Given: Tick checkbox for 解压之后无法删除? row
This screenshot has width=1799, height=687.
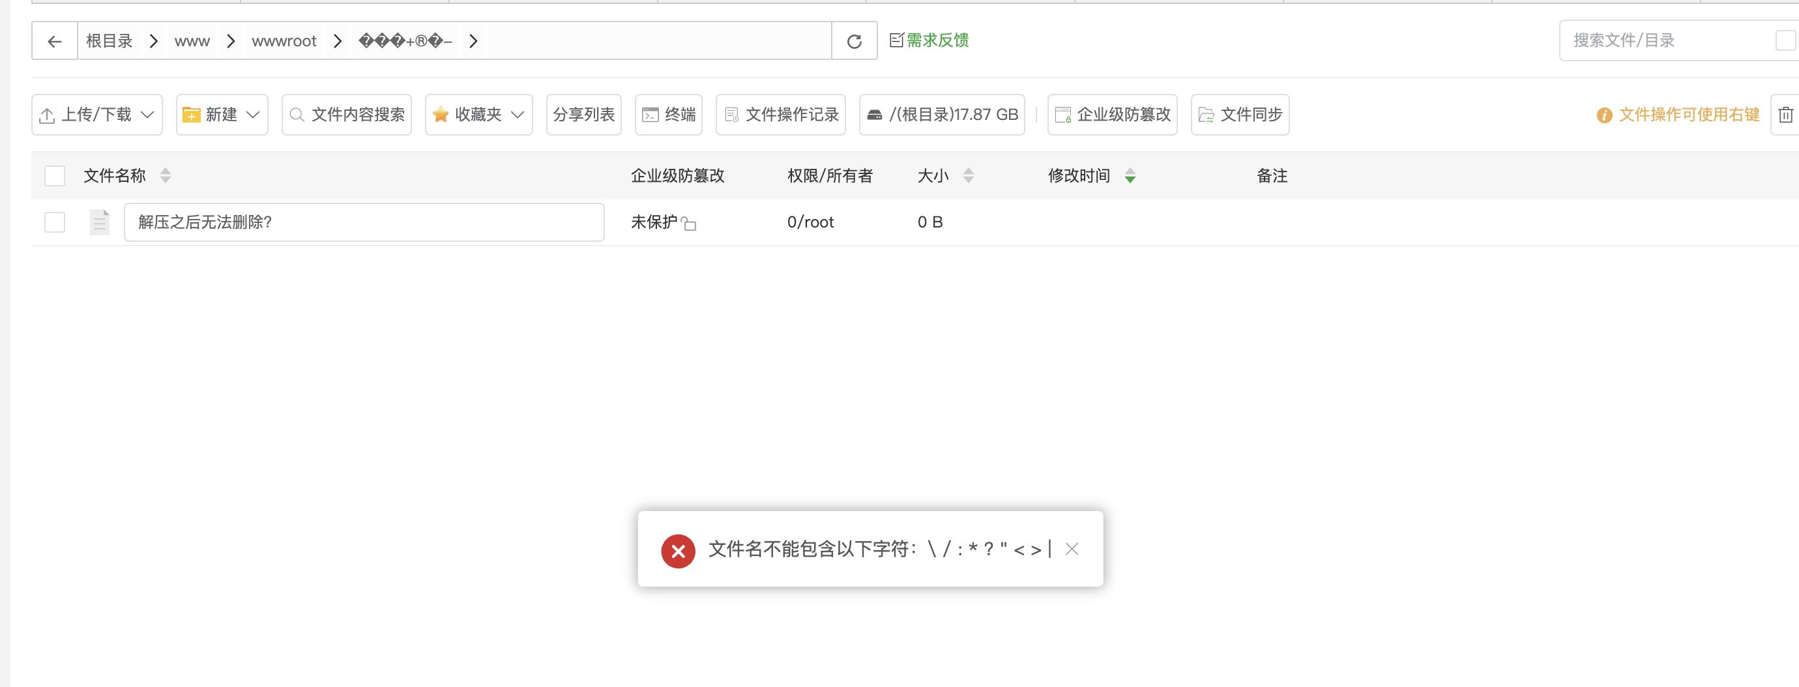Looking at the screenshot, I should [x=55, y=222].
